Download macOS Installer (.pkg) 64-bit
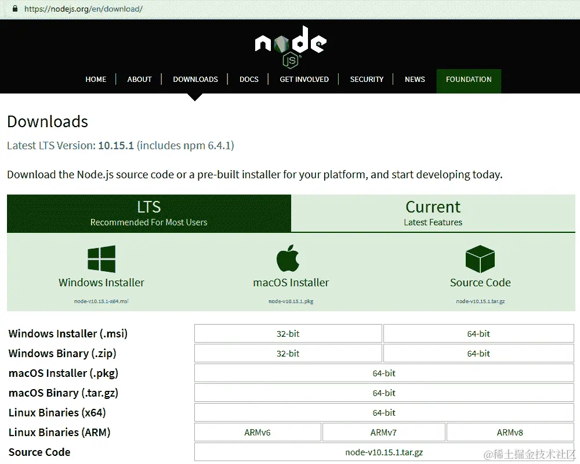 (384, 373)
